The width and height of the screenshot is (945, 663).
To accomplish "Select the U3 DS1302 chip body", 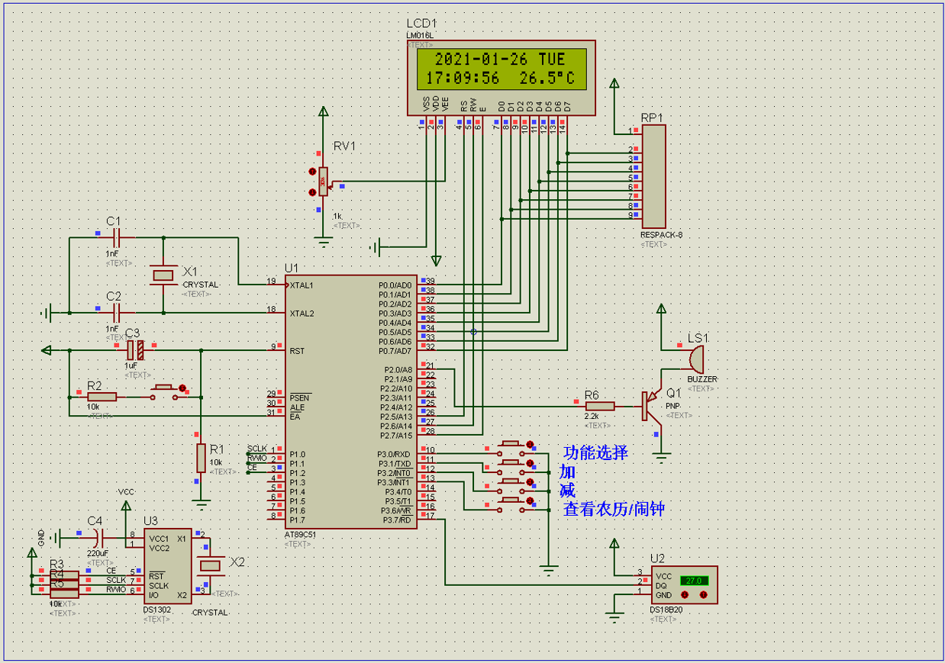I will click(169, 567).
